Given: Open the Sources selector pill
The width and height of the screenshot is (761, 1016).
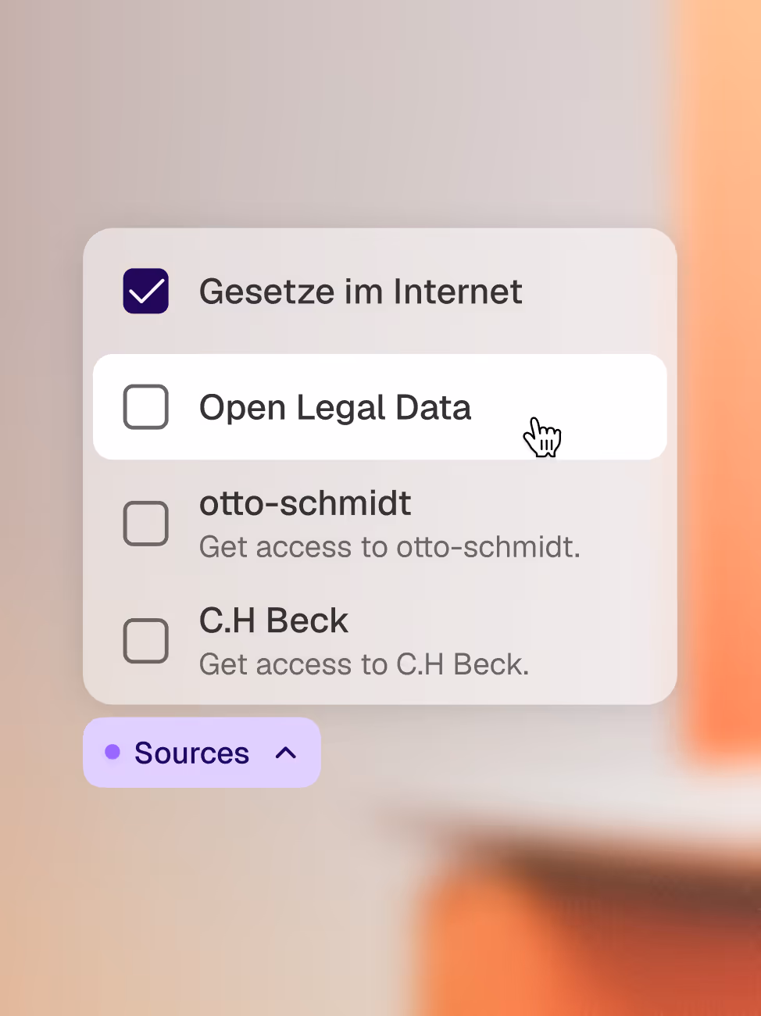Looking at the screenshot, I should (202, 753).
